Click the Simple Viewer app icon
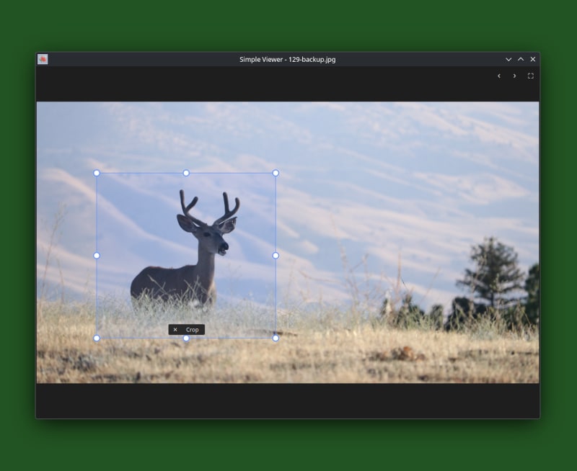 click(x=43, y=59)
